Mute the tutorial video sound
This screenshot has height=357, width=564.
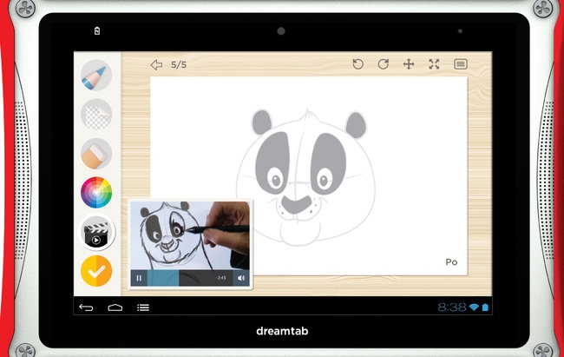(x=241, y=278)
